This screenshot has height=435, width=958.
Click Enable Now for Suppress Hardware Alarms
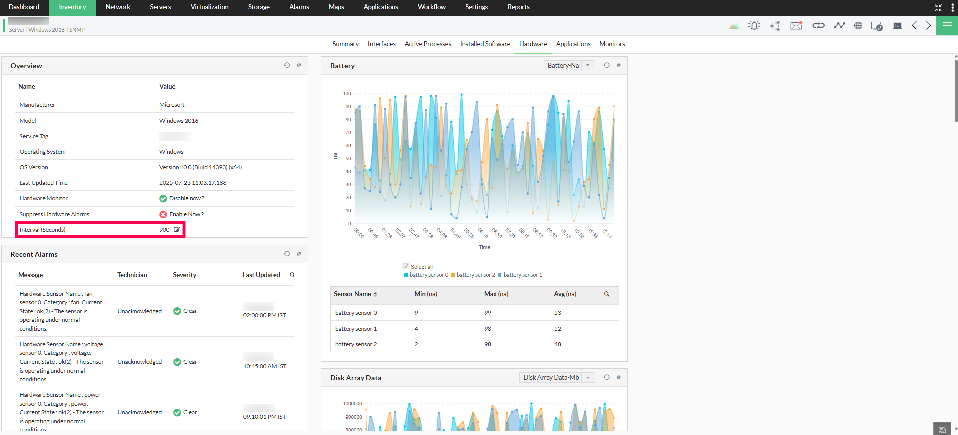click(x=186, y=214)
